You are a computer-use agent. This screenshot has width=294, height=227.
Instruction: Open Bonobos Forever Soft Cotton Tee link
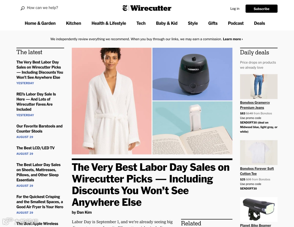point(257,171)
